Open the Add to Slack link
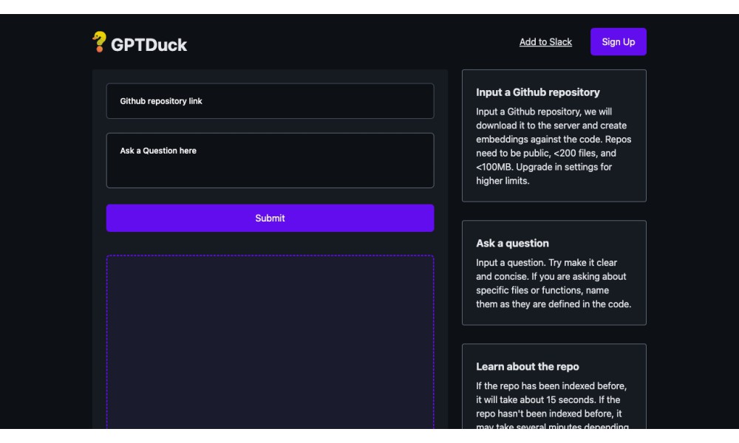Viewport: 739px width, 443px height. [545, 42]
